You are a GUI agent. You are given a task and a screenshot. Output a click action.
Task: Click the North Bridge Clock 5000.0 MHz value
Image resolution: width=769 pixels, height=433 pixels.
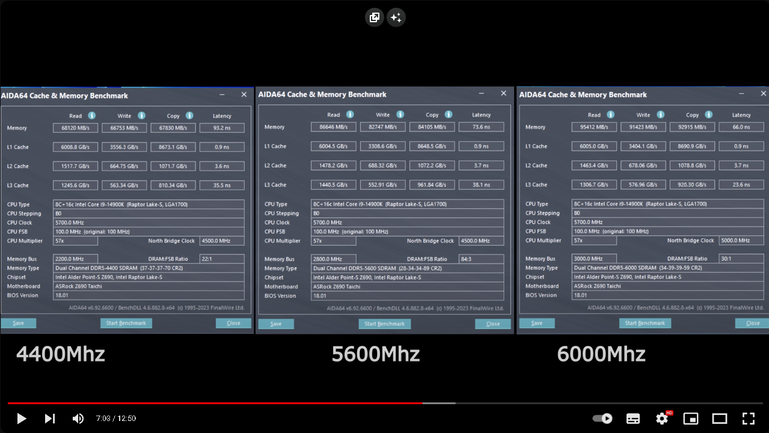(x=741, y=240)
